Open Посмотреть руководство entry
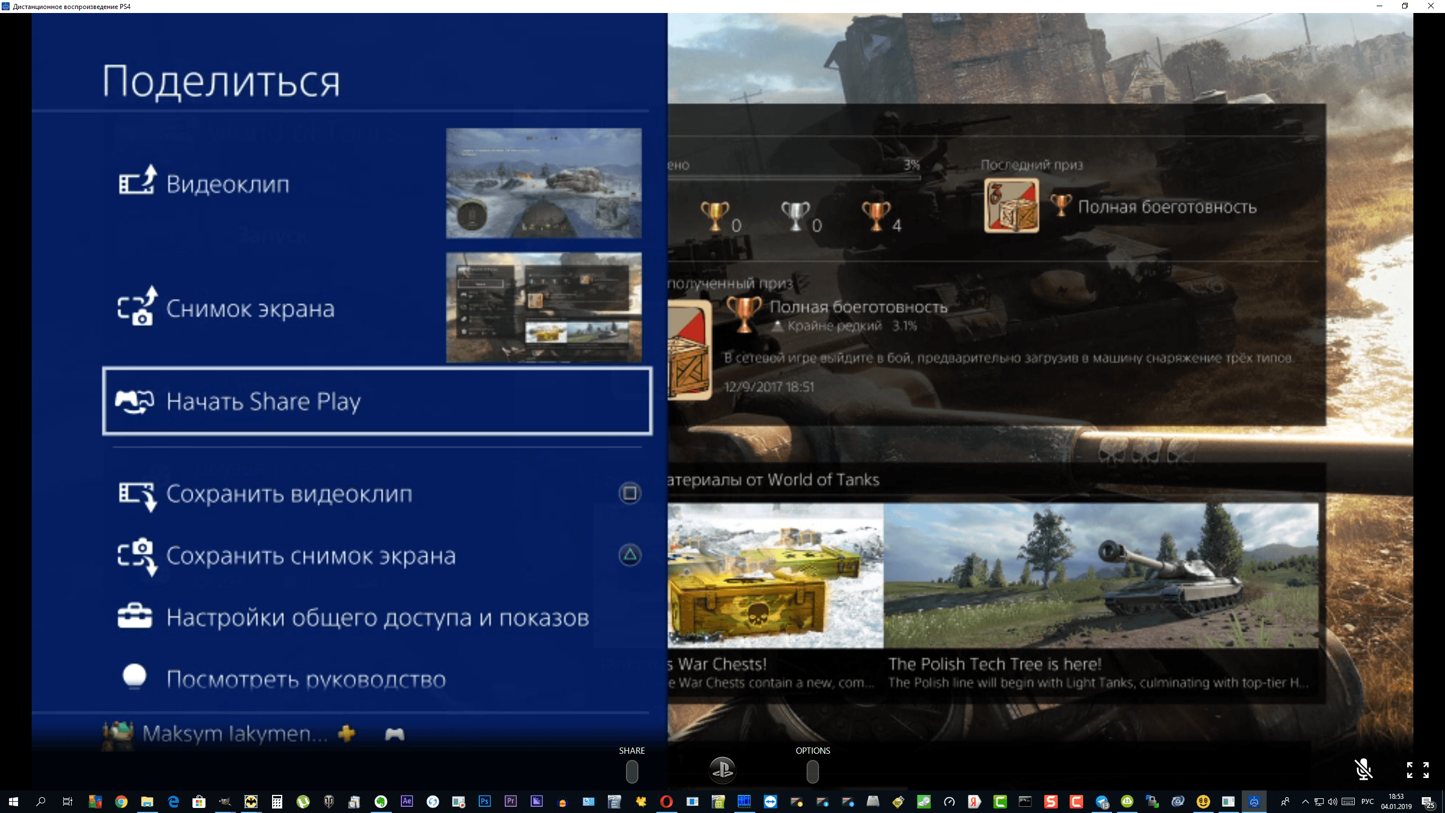This screenshot has width=1445, height=813. click(377, 679)
